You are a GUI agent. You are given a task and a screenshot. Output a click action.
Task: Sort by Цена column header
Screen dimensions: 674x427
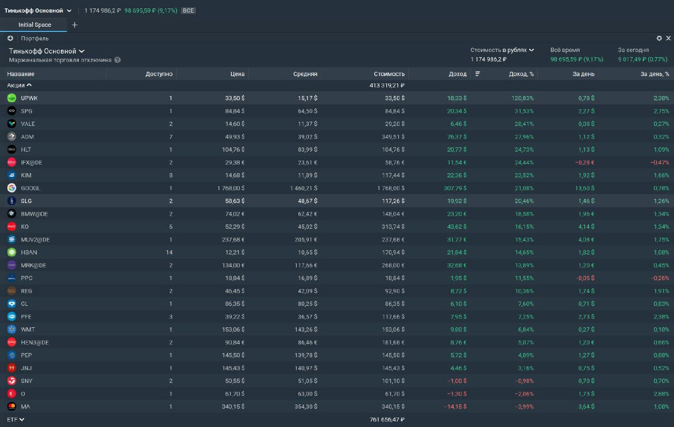(237, 74)
